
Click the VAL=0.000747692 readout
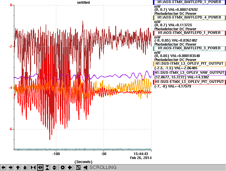183,10
